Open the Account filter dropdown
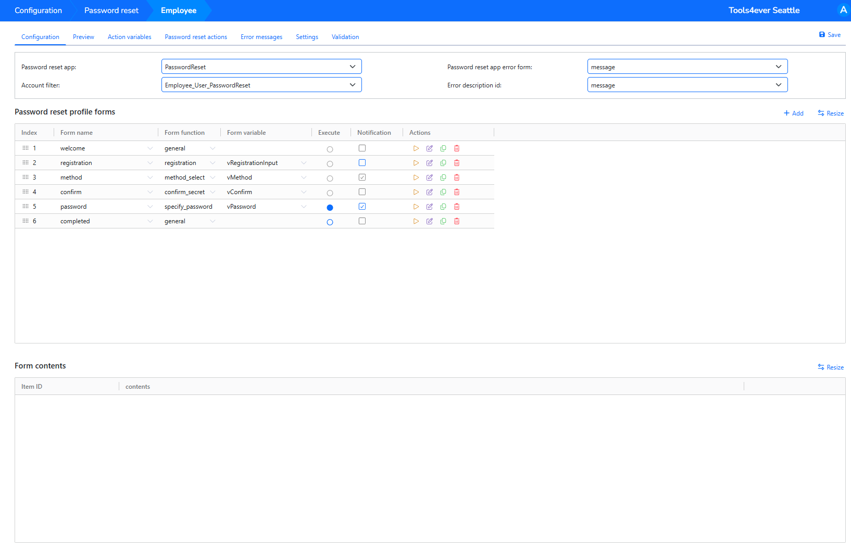Viewport: 851px width, 548px height. [261, 85]
